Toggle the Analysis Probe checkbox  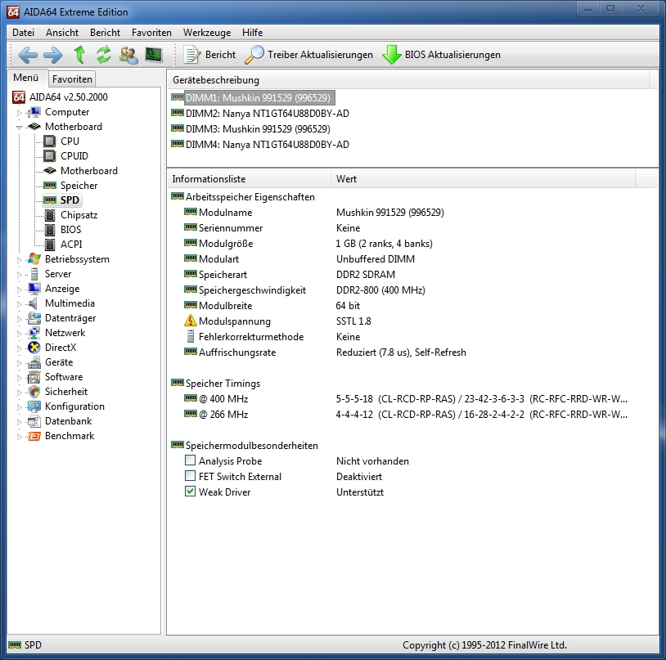[x=191, y=460]
